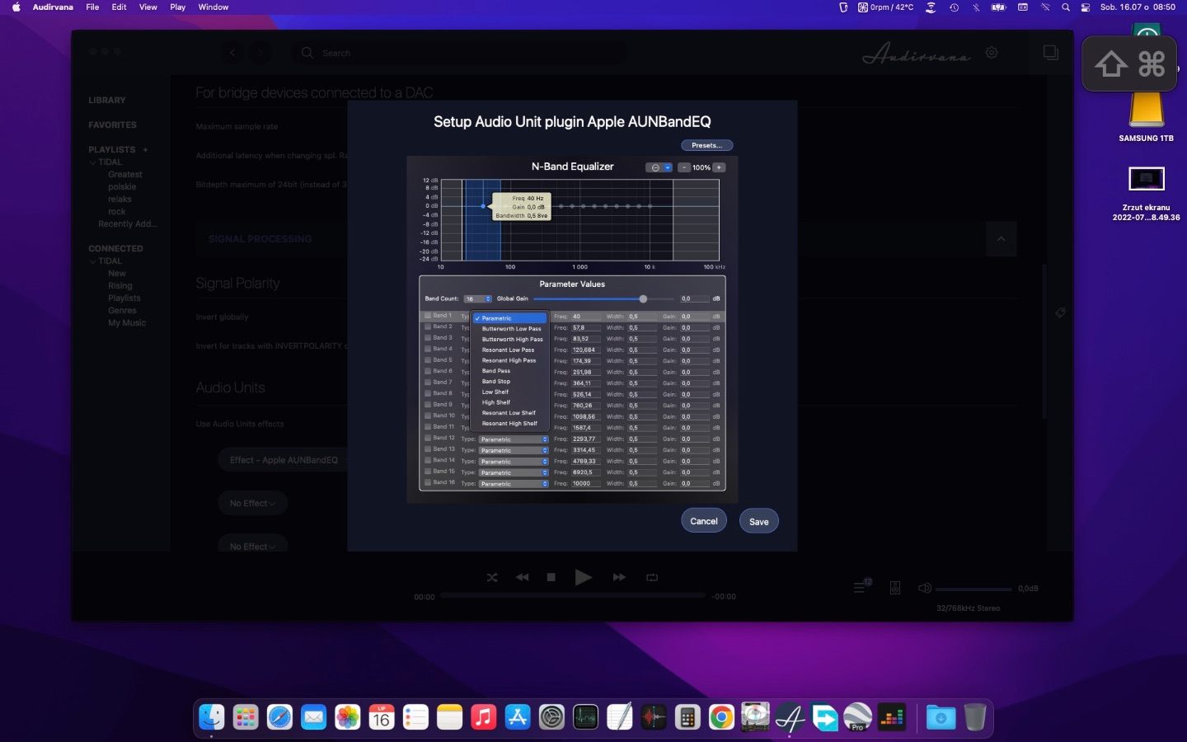Image resolution: width=1187 pixels, height=742 pixels.
Task: Choose High Shelf filter type
Action: click(x=496, y=402)
